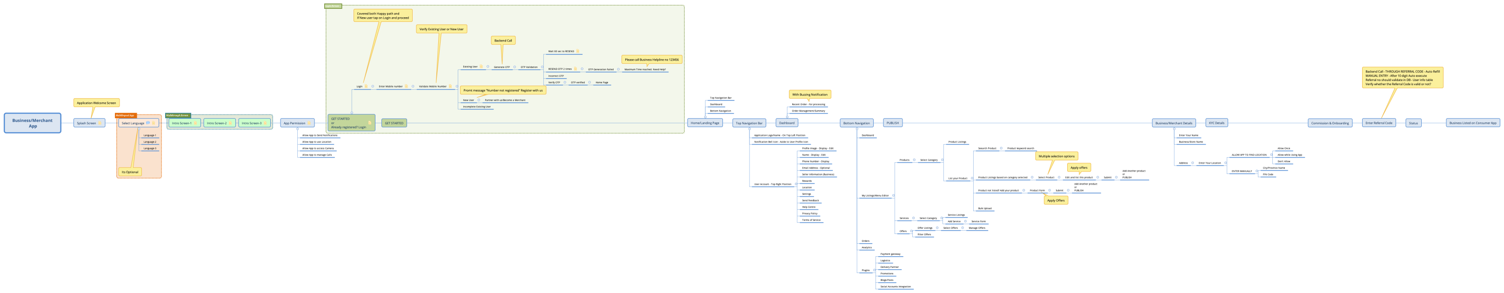
Task: Open the note icon on App Permission node
Action: pyautogui.click(x=309, y=123)
